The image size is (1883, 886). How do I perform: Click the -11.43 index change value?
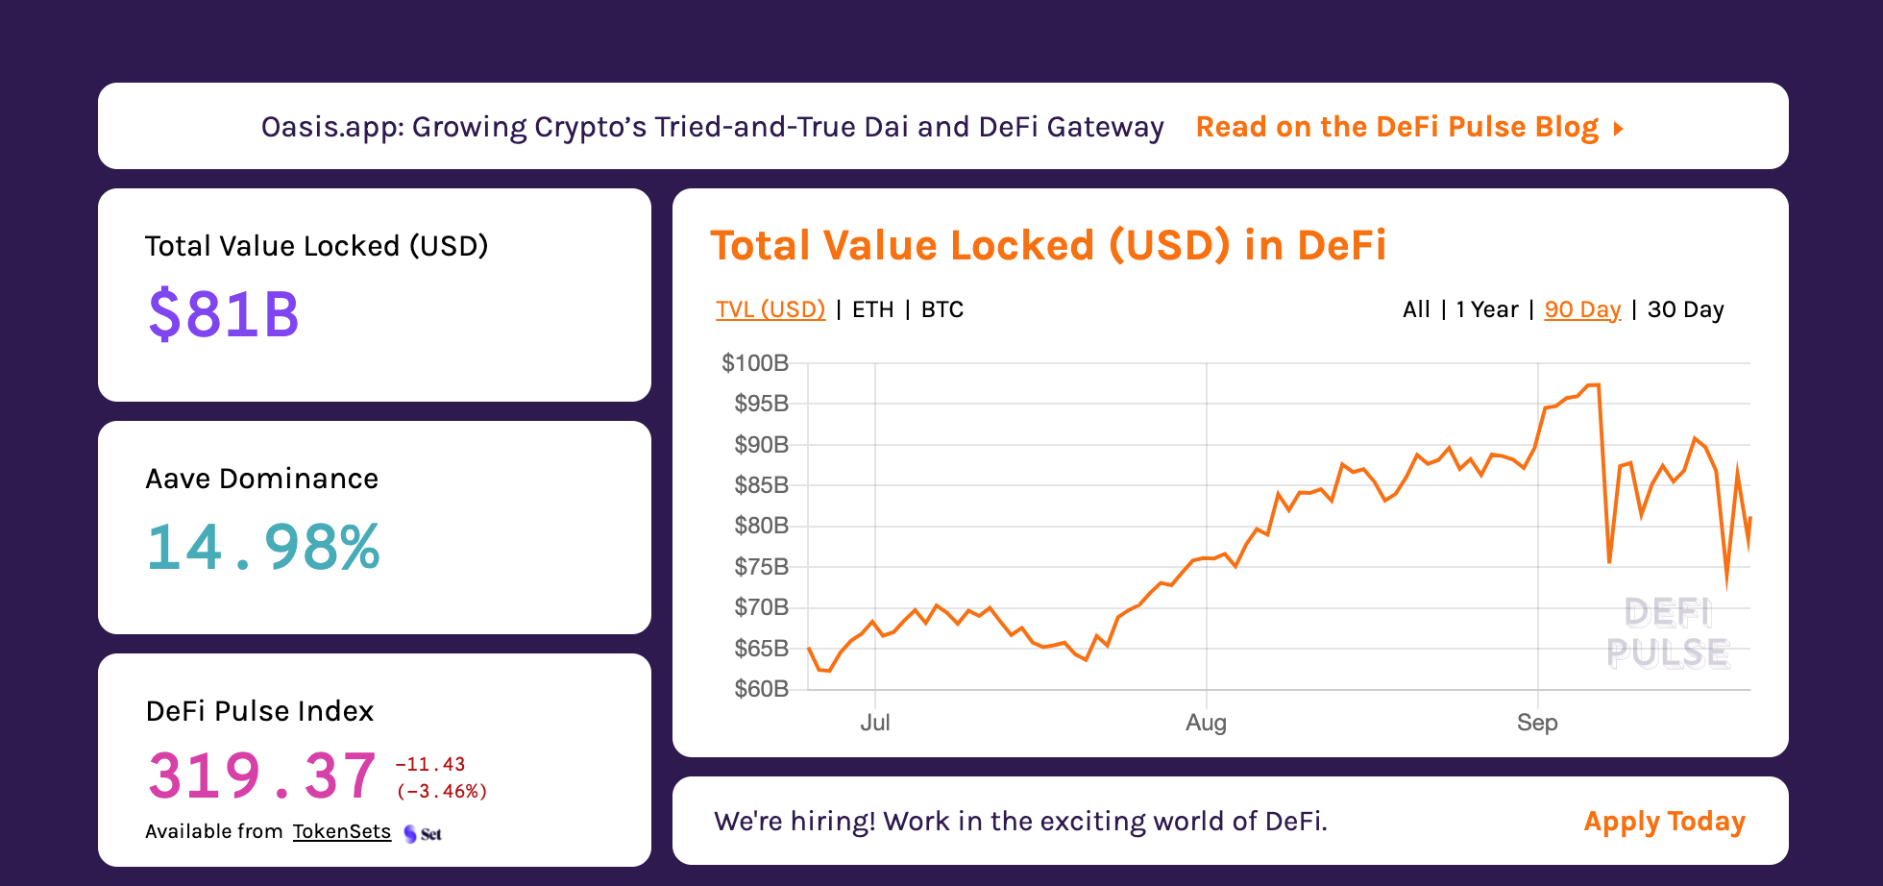point(430,765)
